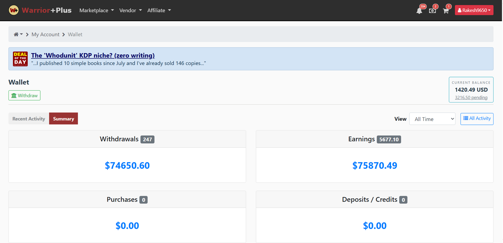The width and height of the screenshot is (503, 243).
Task: Open the All Time view dropdown
Action: click(x=432, y=119)
